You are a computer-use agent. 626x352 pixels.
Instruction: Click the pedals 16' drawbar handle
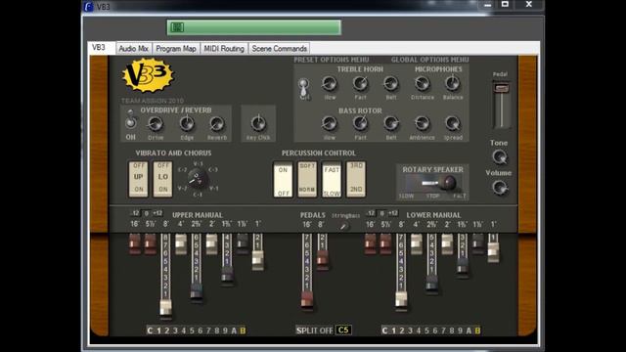point(307,299)
